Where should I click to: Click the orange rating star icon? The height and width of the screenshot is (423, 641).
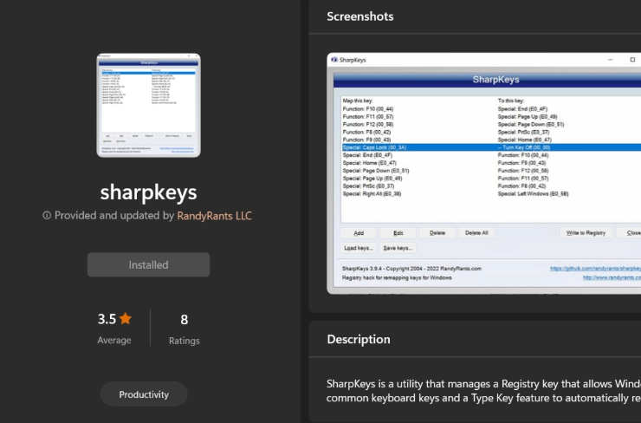[x=126, y=318]
